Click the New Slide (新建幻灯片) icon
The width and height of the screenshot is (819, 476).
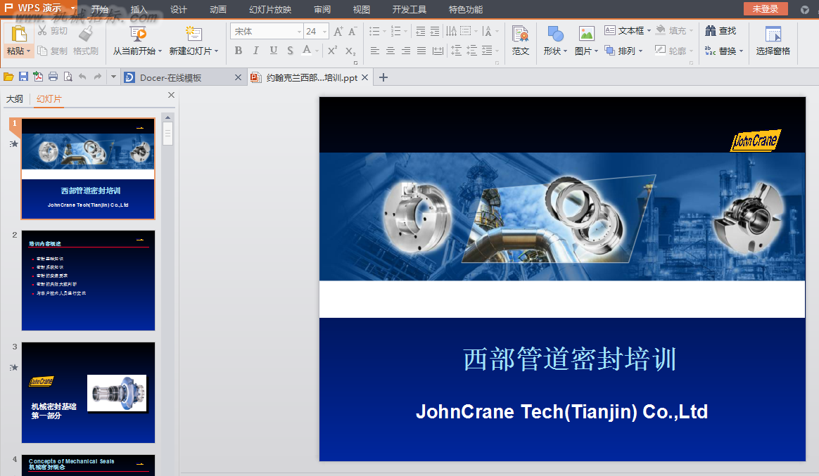[193, 34]
